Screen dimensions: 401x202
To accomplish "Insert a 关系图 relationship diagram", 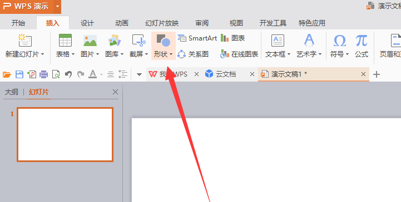I will (x=193, y=54).
